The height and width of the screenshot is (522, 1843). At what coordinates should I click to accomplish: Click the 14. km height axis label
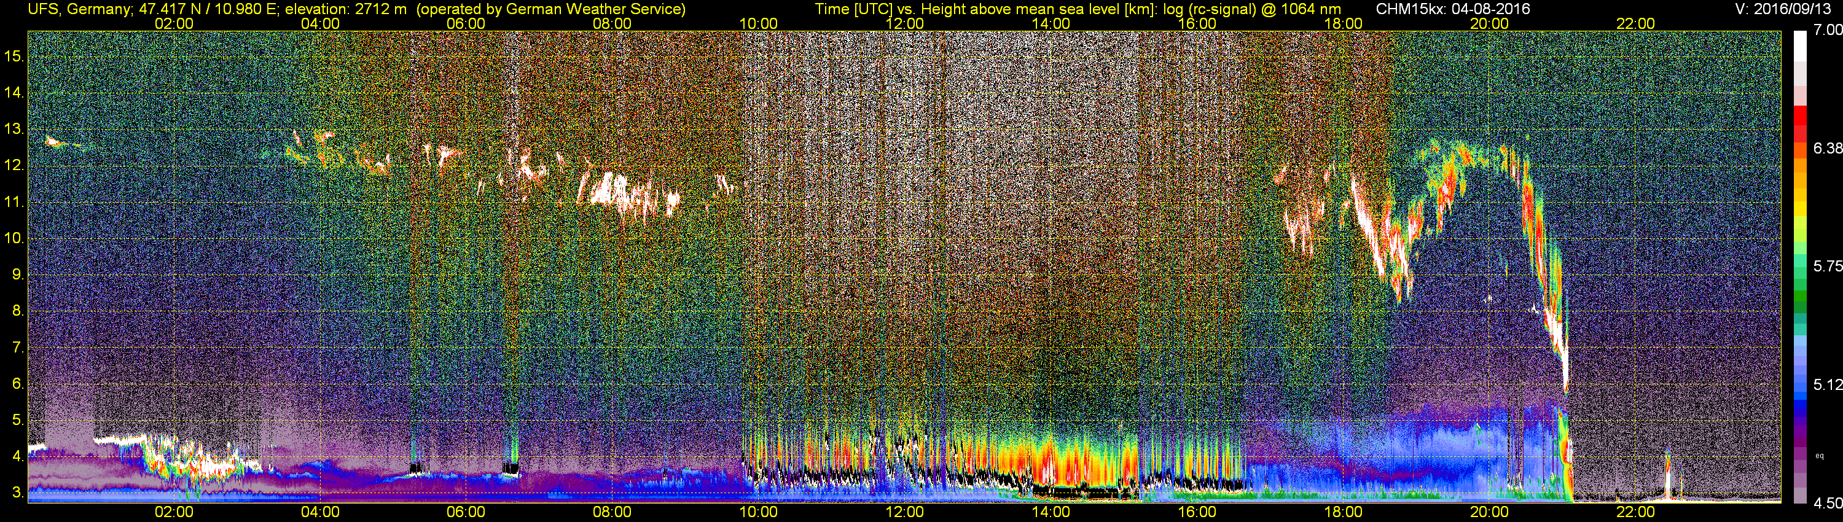14,92
